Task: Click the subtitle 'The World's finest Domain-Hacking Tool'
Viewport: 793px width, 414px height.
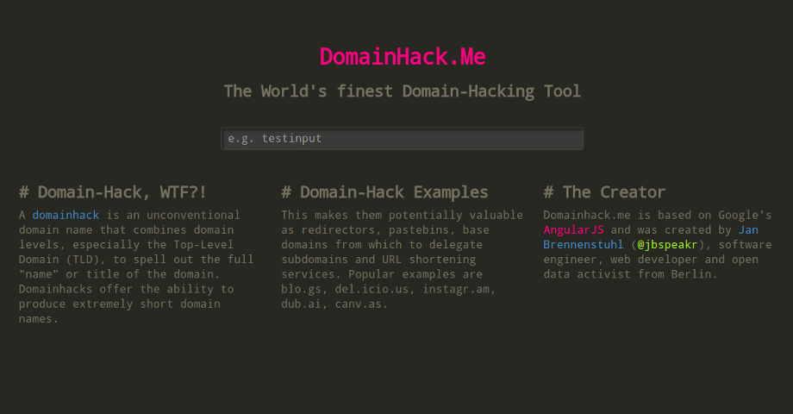Action: (x=403, y=91)
